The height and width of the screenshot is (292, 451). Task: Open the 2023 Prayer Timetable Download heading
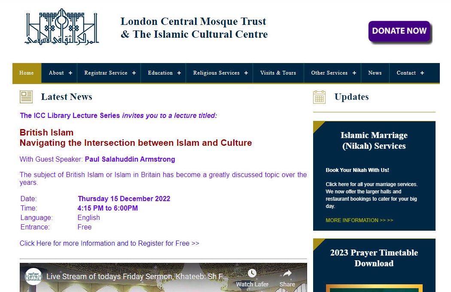(374, 258)
